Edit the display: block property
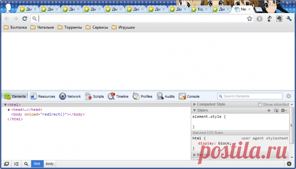The width and height of the screenshot is (296, 169). [215, 143]
